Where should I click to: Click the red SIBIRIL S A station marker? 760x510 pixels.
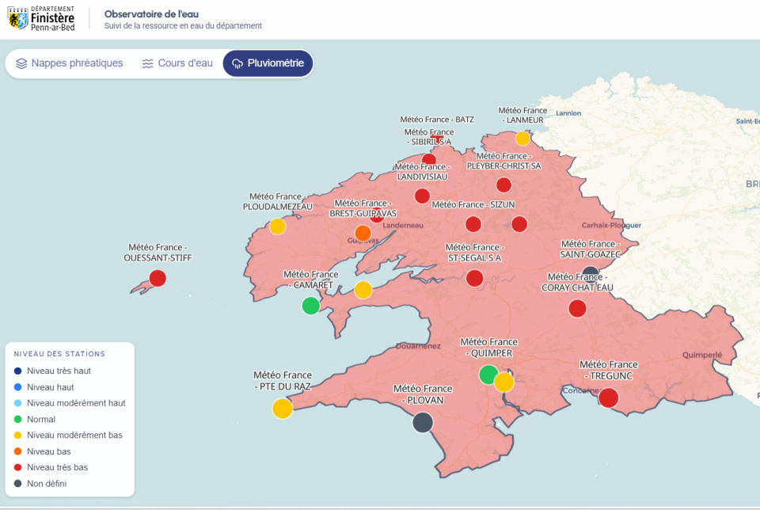pyautogui.click(x=428, y=159)
